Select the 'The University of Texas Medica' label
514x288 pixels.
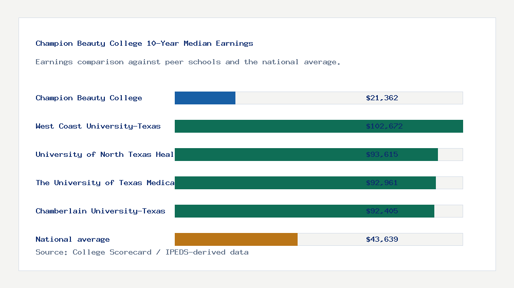[105, 183]
